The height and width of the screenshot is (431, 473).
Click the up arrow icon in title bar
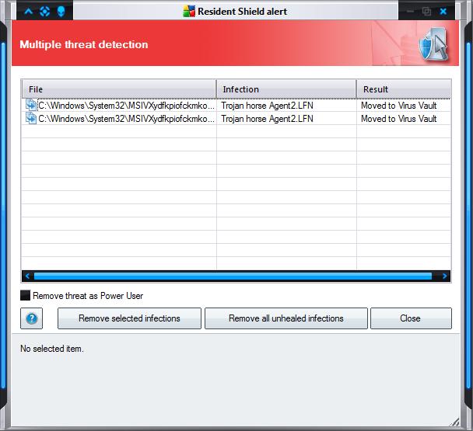(x=29, y=12)
